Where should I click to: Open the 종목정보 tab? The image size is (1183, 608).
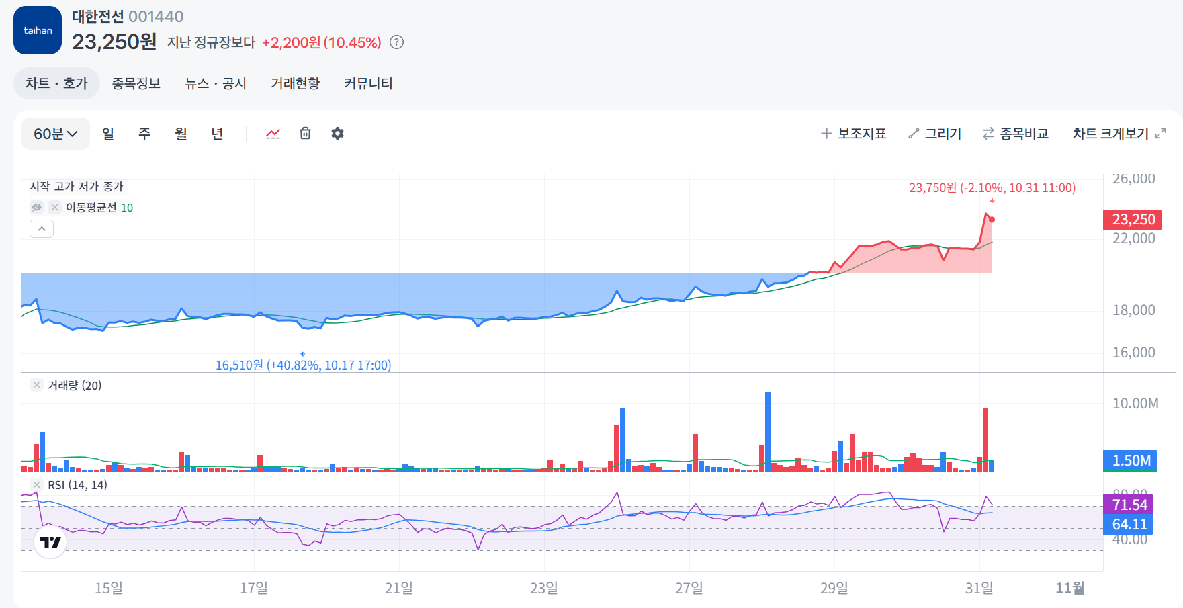(x=136, y=83)
